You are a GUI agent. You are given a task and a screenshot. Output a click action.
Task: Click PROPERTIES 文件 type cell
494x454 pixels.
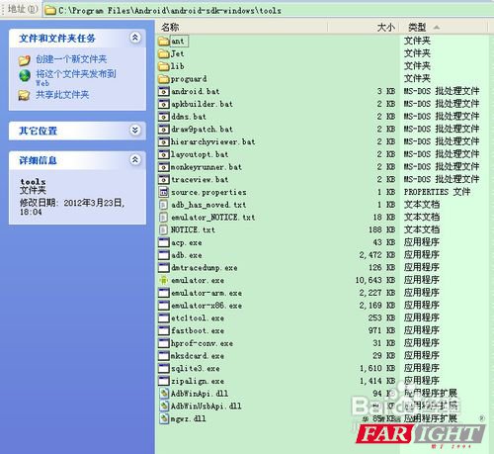437,192
